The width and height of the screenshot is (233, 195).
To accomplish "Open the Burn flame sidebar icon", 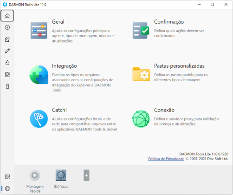I will pos(7,63).
